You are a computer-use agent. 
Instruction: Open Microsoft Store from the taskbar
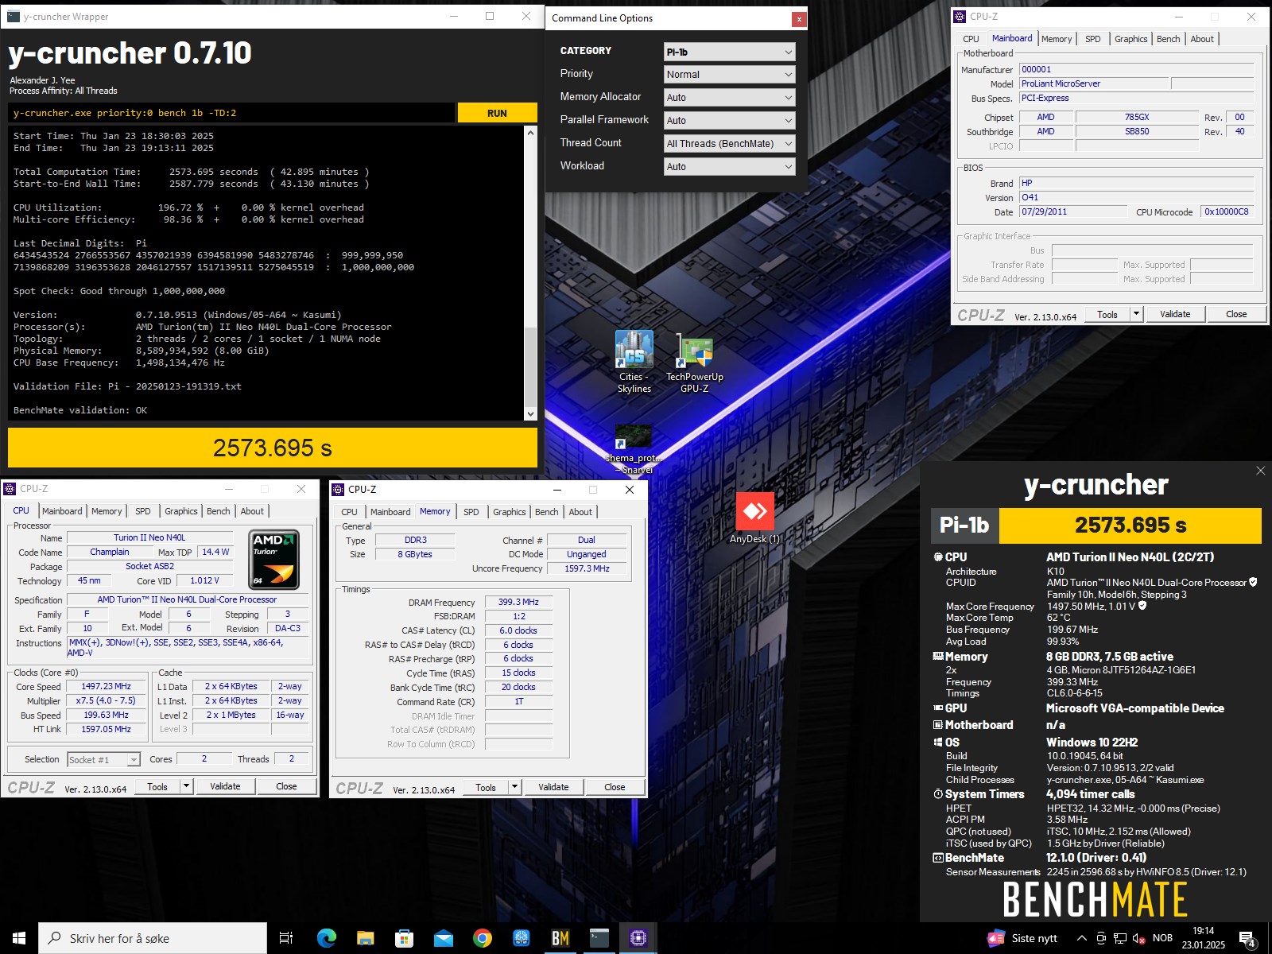pyautogui.click(x=404, y=938)
